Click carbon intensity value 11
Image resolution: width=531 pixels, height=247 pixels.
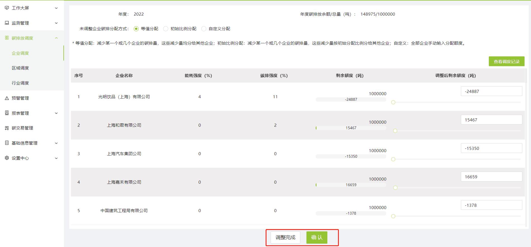pos(275,97)
